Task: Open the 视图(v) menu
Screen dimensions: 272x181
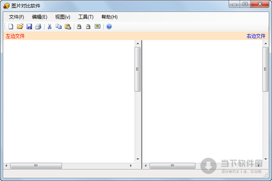Action: (x=63, y=17)
